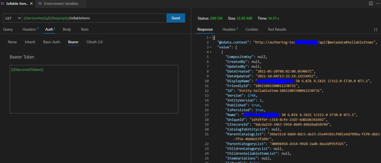The width and height of the screenshot is (381, 163).
Task: Collapse the JSON root at line 1
Action: pos(211,38)
